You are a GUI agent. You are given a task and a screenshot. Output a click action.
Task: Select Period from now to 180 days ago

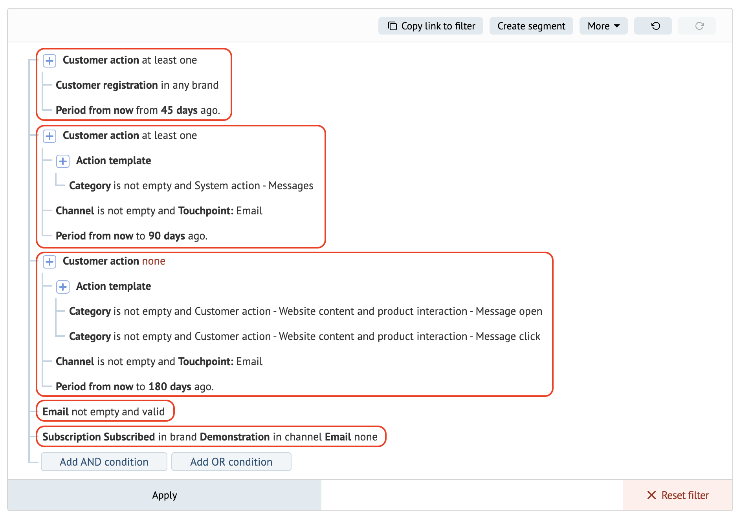click(135, 387)
